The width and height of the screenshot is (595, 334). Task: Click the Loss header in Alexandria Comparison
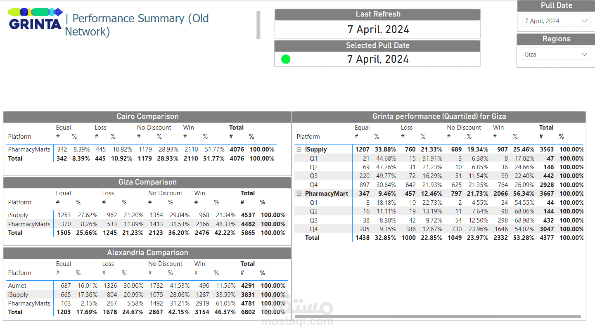coord(108,264)
